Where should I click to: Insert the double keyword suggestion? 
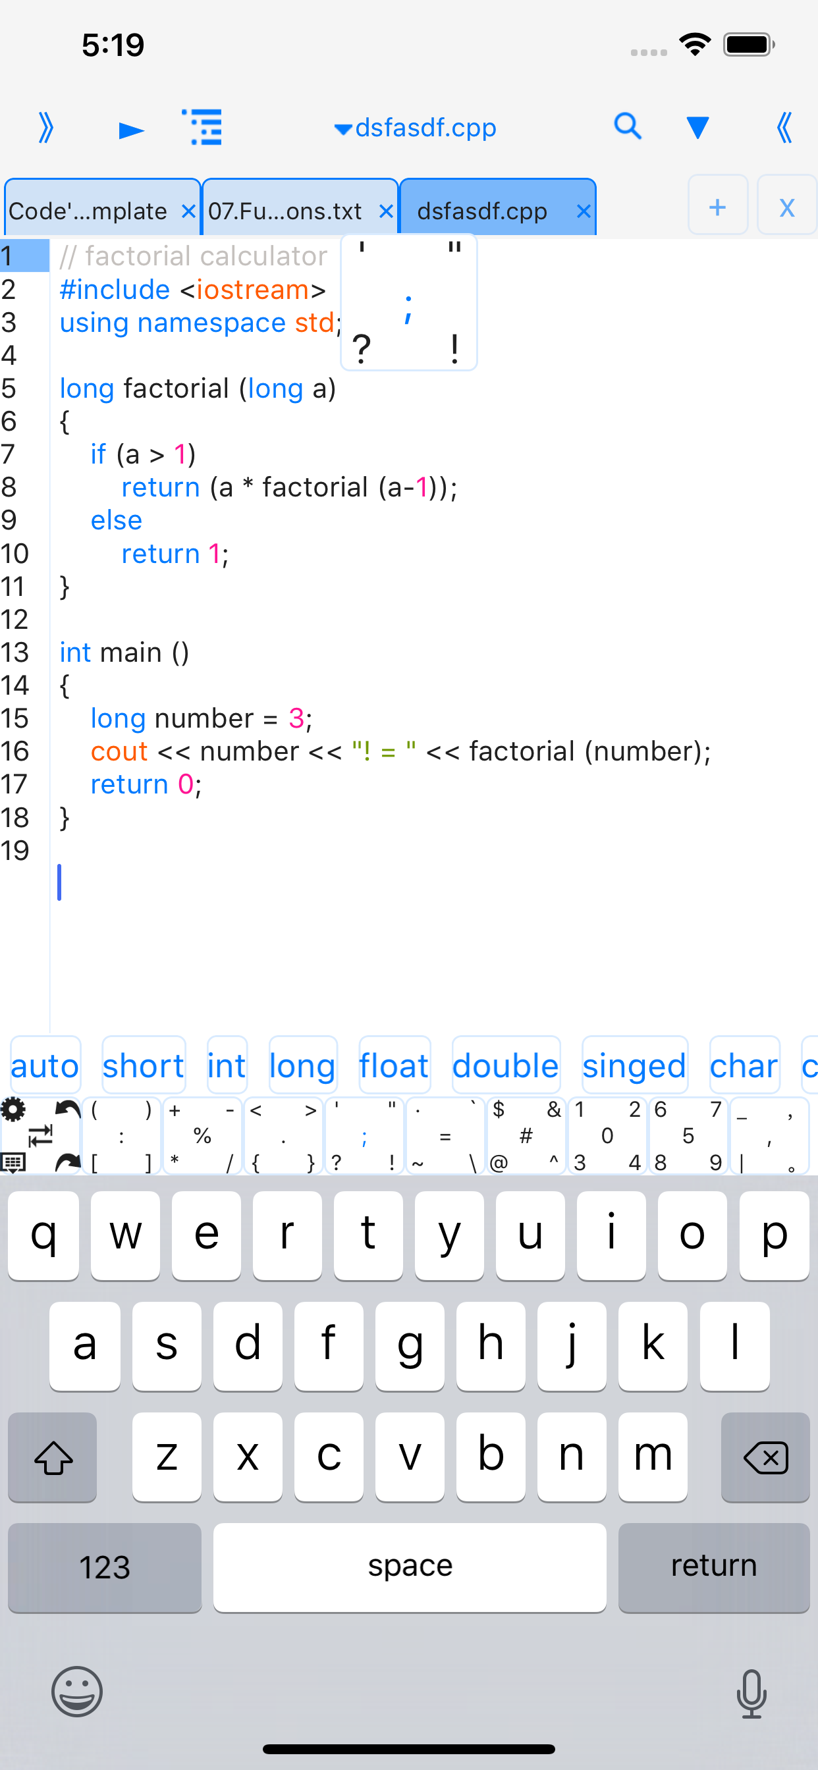coord(506,1065)
